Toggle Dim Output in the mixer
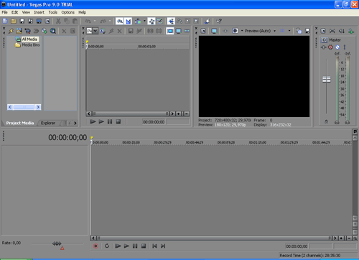The width and height of the screenshot is (359, 260). 342,31
